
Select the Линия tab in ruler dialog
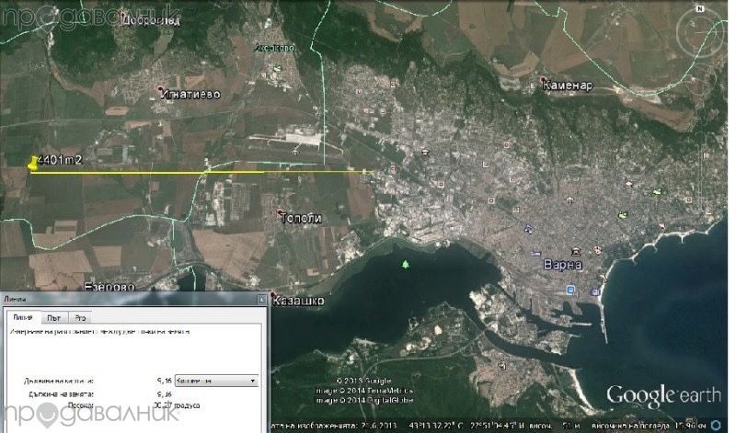click(x=23, y=317)
